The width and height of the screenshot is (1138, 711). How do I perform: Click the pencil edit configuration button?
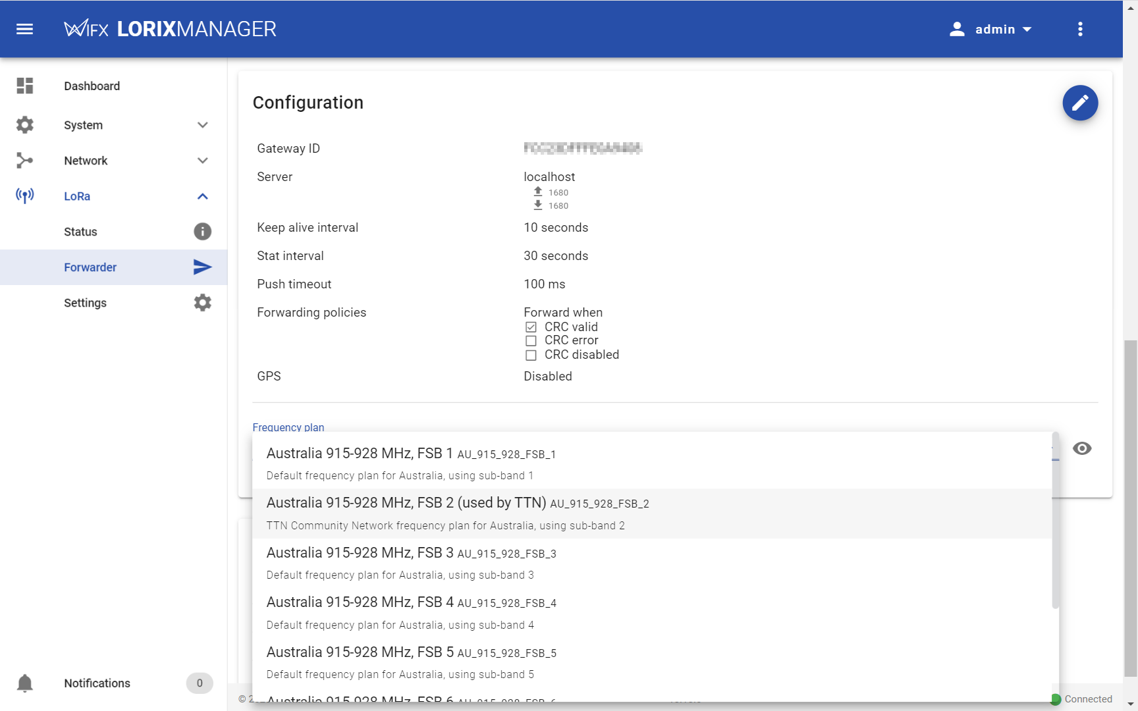(x=1079, y=103)
